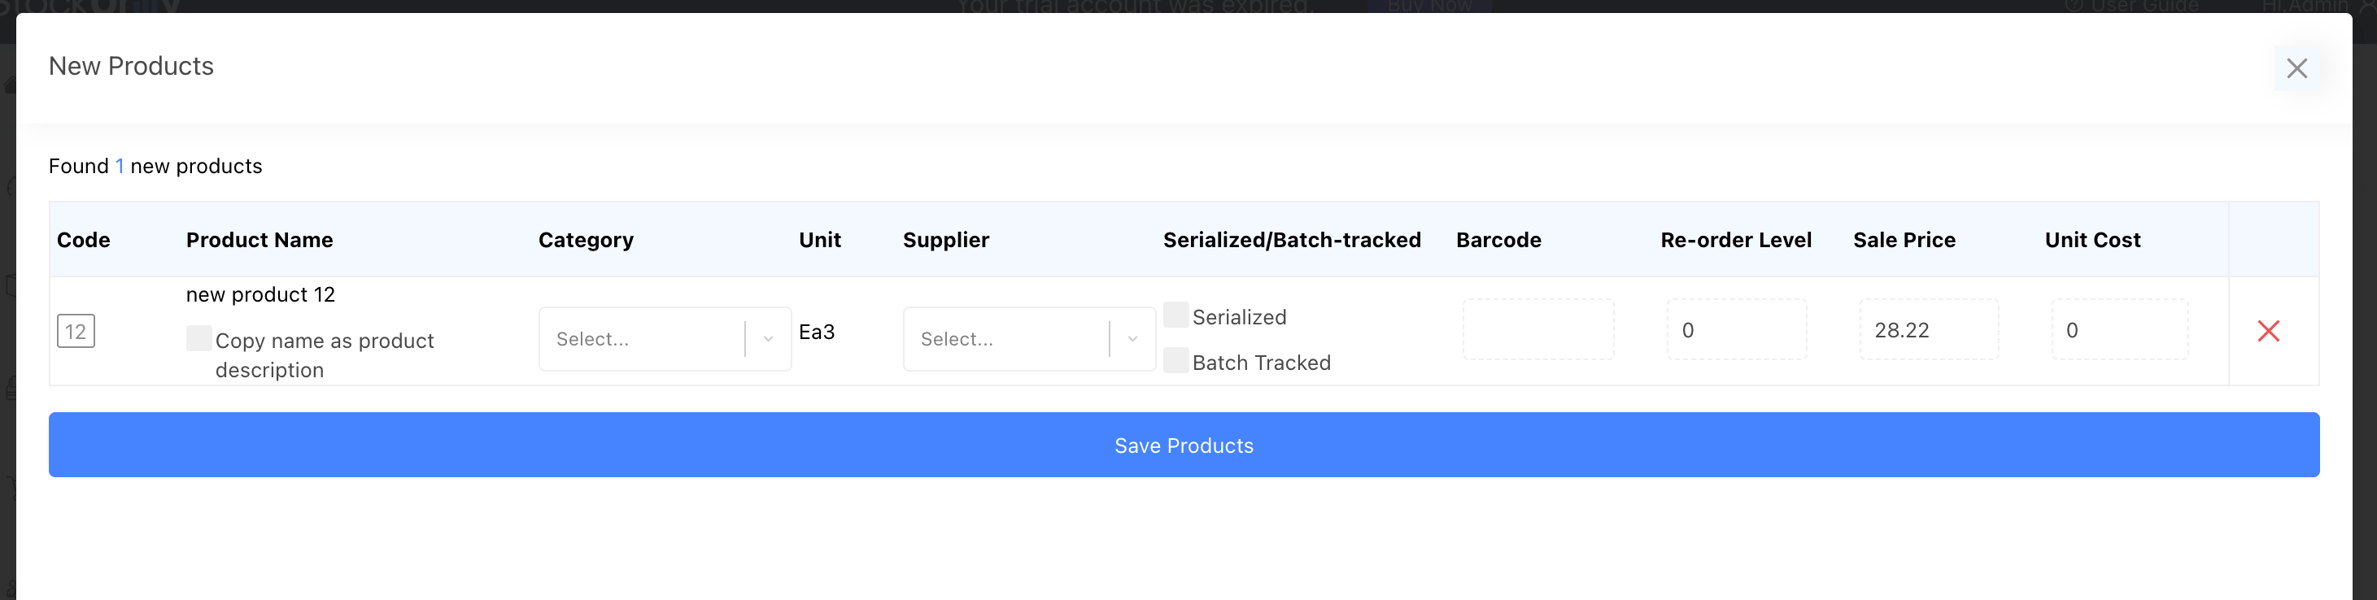Close the New Products dialog
The image size is (2377, 600).
pos(2296,68)
